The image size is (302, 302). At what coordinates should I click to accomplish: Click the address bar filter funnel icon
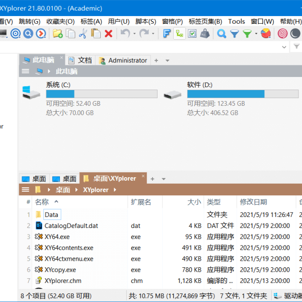296,46
